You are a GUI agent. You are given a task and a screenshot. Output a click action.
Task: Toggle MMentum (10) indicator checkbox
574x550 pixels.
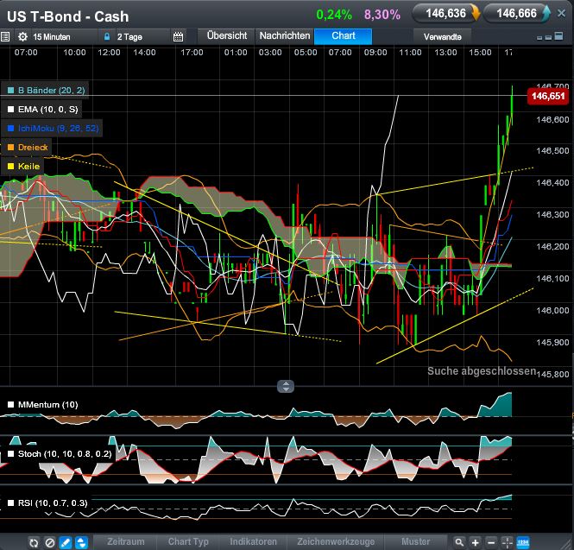click(x=11, y=405)
